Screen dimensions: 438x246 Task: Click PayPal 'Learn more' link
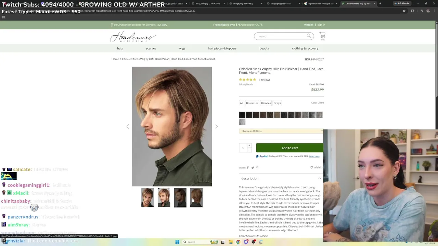click(314, 156)
